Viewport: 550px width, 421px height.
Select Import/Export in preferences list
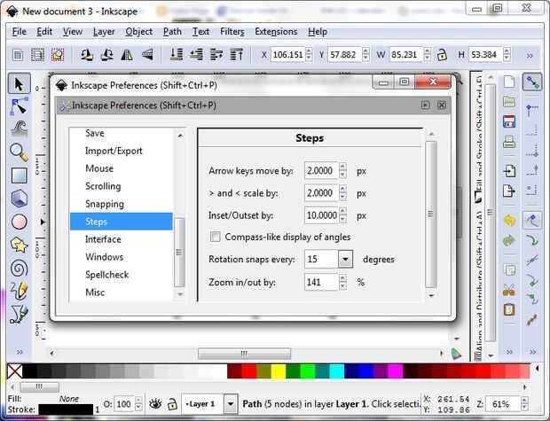pos(121,151)
